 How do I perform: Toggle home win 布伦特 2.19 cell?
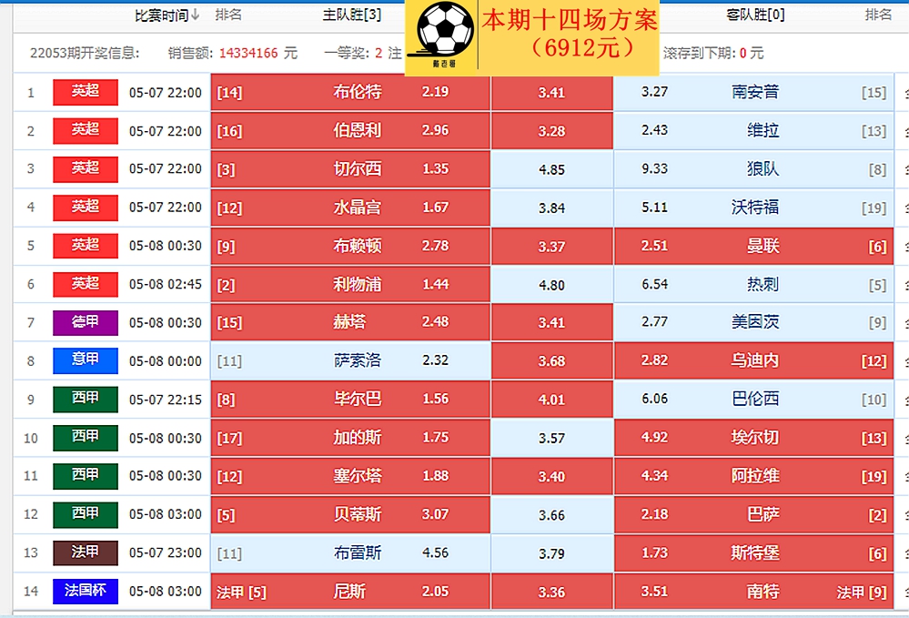point(350,92)
